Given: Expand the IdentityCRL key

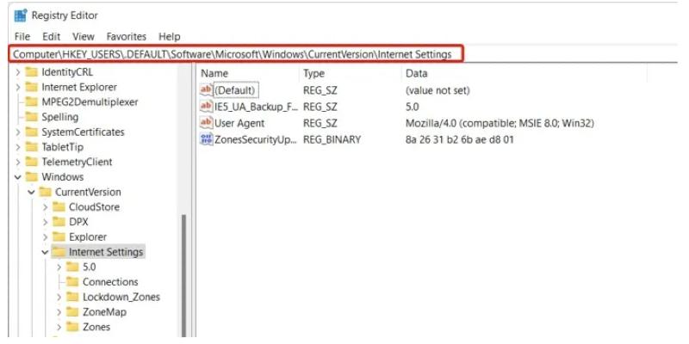Looking at the screenshot, I should [x=18, y=72].
